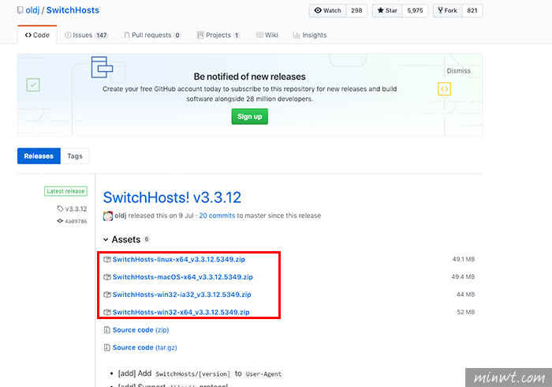
Task: Click the package icon beside win32-ia32 zip
Action: click(107, 295)
